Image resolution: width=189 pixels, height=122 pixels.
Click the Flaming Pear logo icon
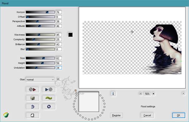[x=6, y=115]
